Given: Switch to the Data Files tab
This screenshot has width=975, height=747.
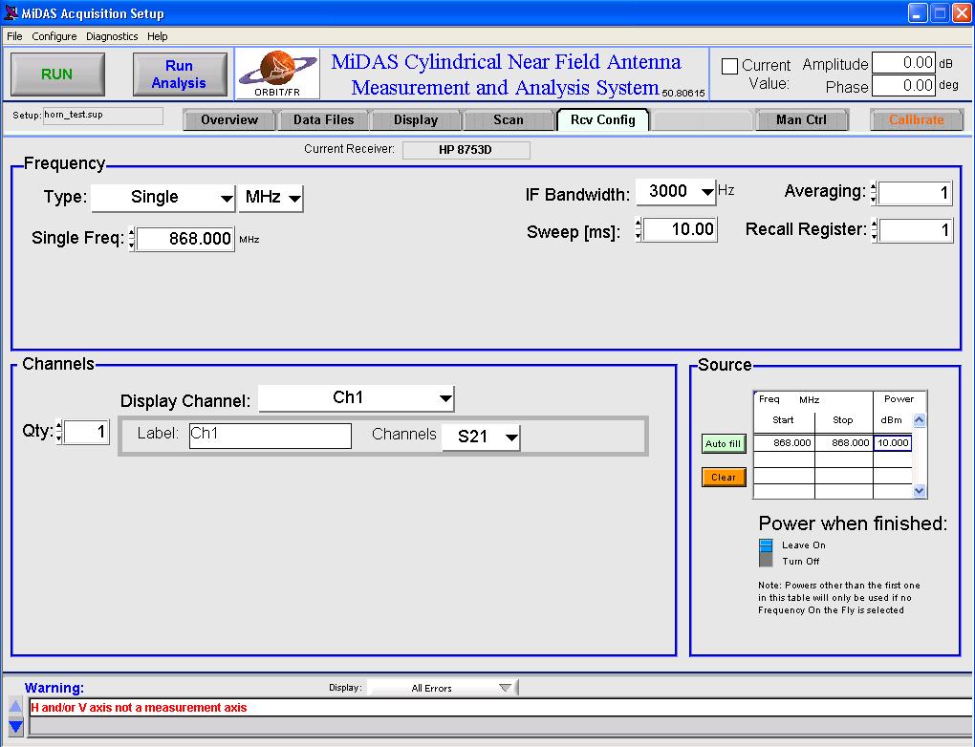Looking at the screenshot, I should [x=323, y=120].
